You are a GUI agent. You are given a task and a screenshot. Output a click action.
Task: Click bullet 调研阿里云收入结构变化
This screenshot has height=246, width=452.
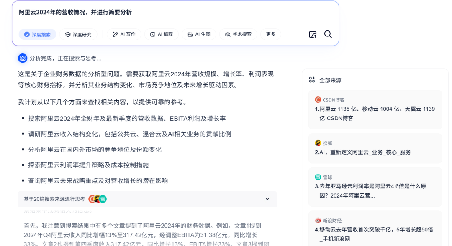[129, 134]
